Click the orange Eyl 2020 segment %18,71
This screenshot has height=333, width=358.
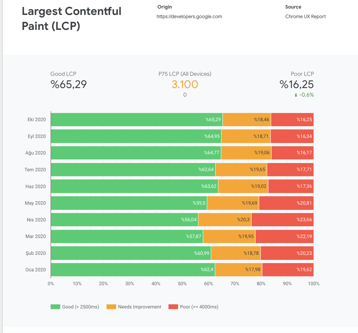(x=246, y=136)
